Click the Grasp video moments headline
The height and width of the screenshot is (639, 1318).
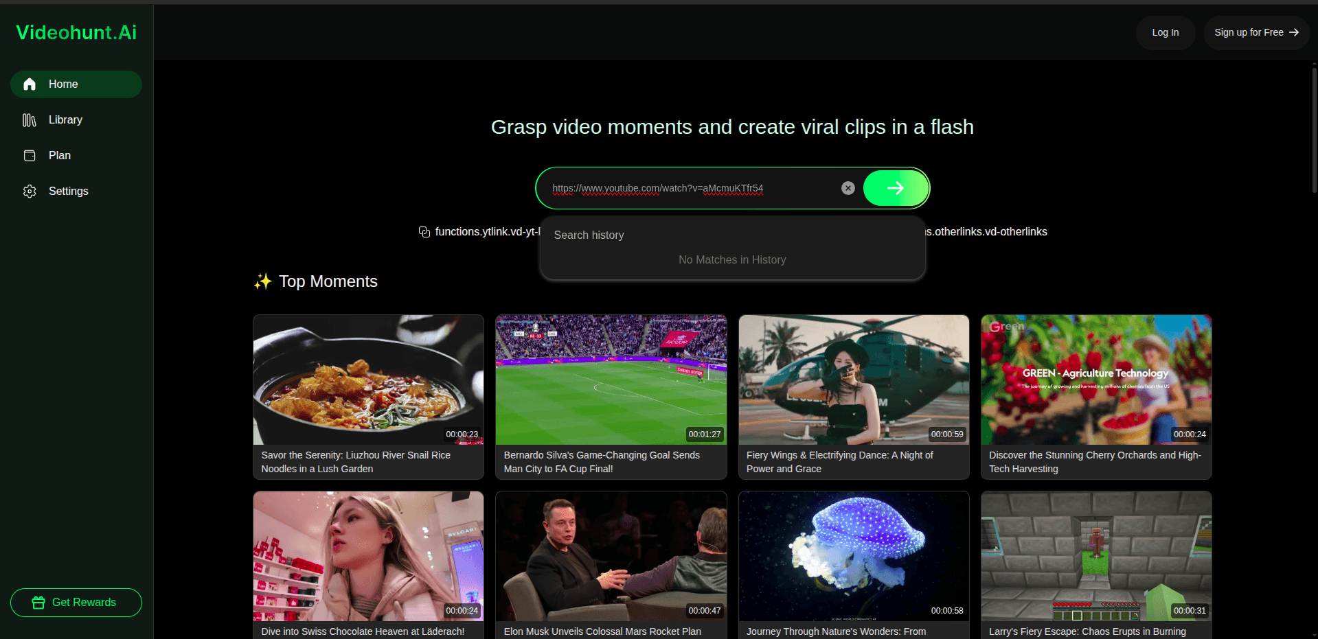point(732,127)
